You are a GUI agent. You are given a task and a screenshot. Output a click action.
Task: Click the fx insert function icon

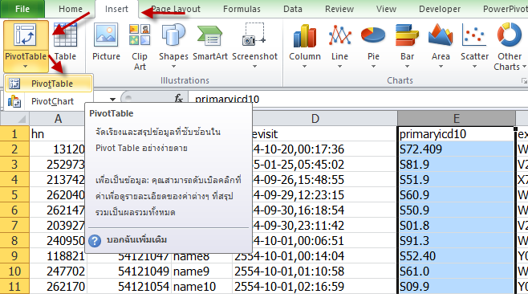(178, 99)
